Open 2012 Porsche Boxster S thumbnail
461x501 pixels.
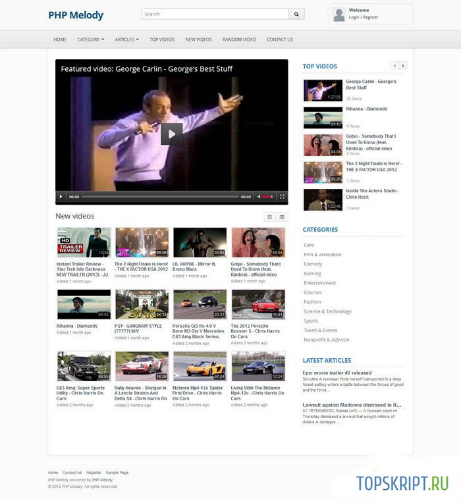tap(258, 304)
